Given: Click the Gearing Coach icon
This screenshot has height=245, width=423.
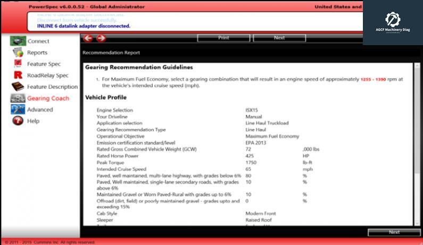Looking at the screenshot, I should (18, 98).
